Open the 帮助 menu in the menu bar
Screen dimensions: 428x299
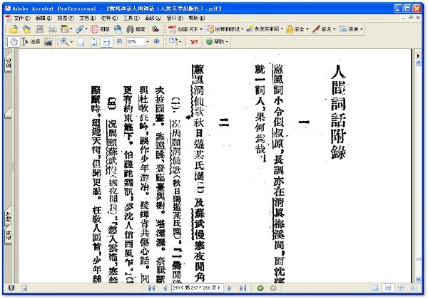click(197, 18)
